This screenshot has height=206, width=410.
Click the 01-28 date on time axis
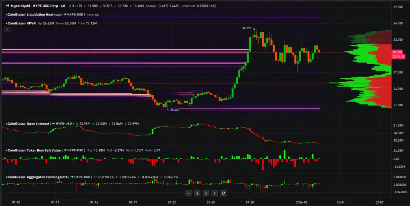(250, 202)
